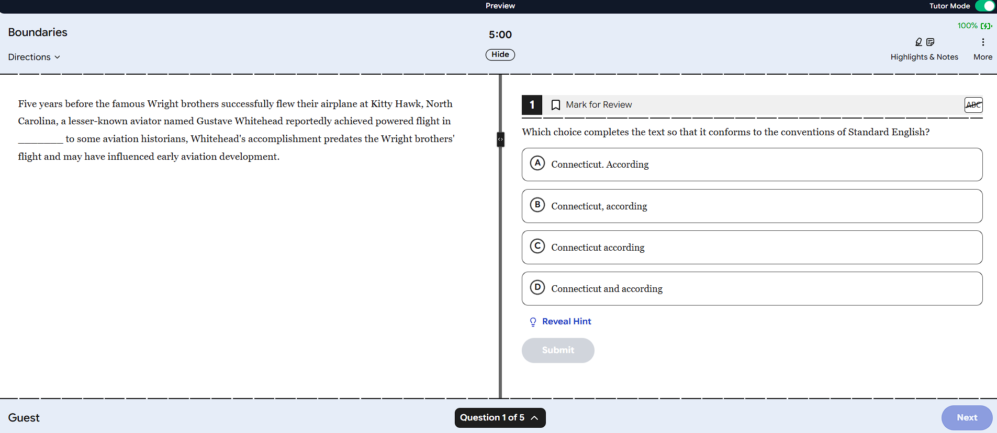The image size is (997, 433).
Task: Toggle the ABC strikethrough answer eliminator
Action: coord(973,105)
